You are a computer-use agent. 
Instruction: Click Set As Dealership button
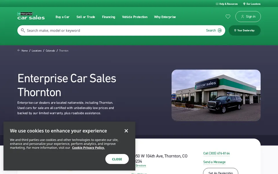click(221, 172)
